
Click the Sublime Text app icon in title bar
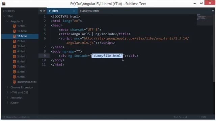(x=4, y=4)
